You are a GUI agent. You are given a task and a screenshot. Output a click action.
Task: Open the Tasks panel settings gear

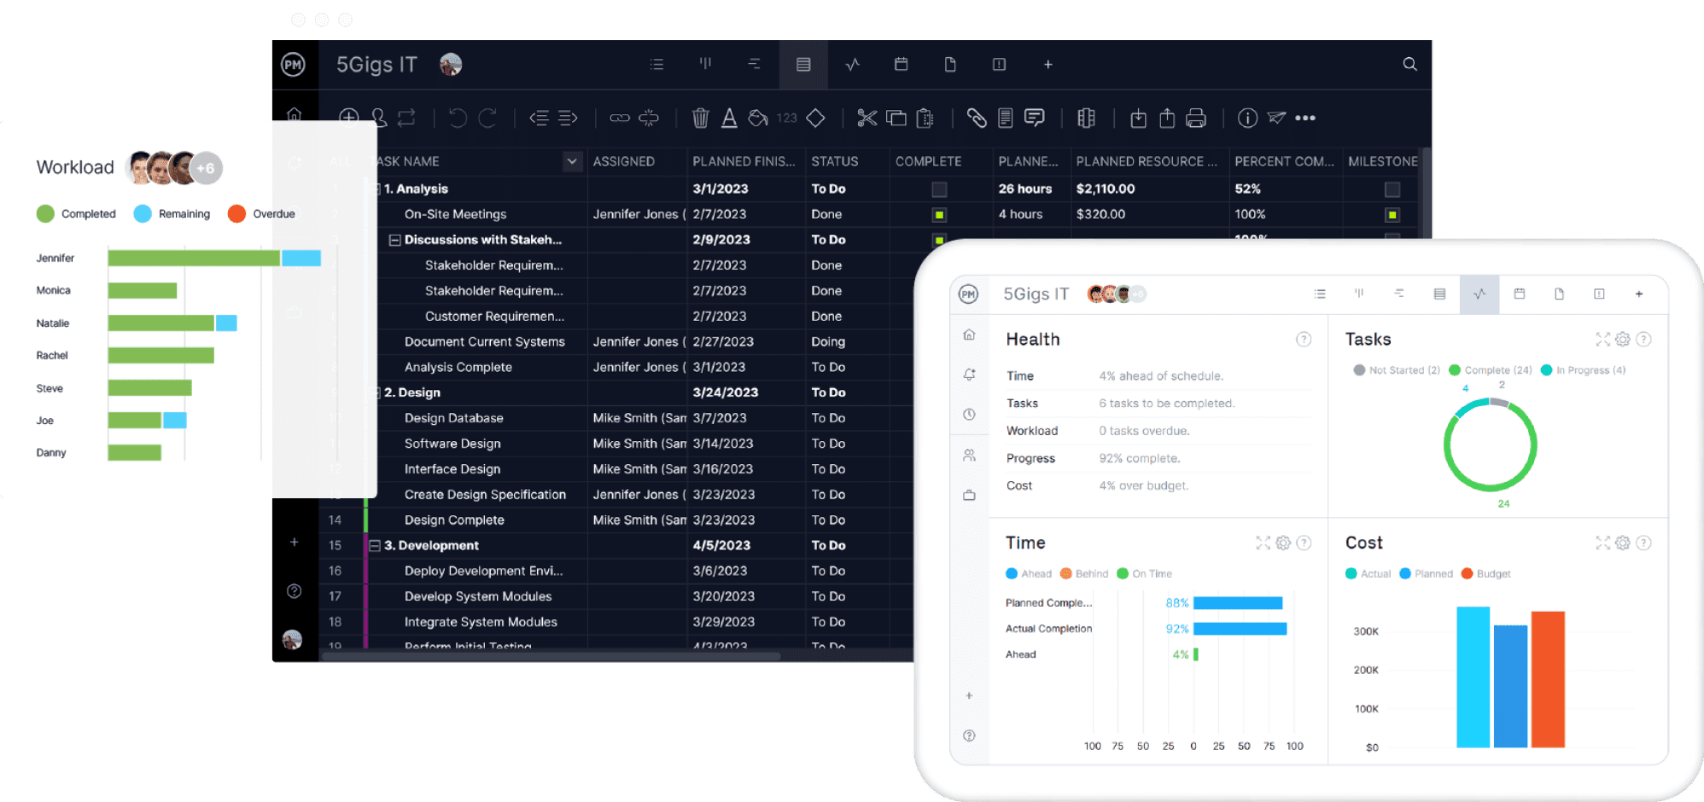point(1622,339)
